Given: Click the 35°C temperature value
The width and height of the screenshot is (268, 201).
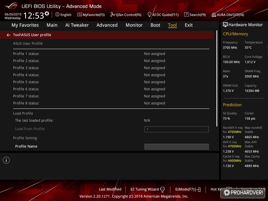Looking at the screenshot, I should click(x=248, y=48).
